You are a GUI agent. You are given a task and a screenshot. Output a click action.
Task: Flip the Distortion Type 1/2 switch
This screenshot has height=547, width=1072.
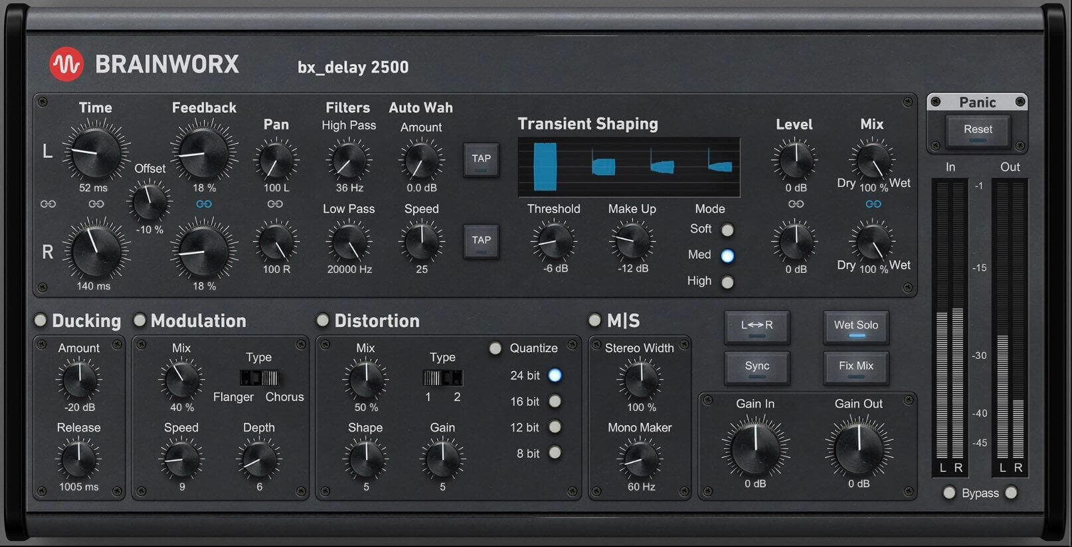click(x=443, y=378)
